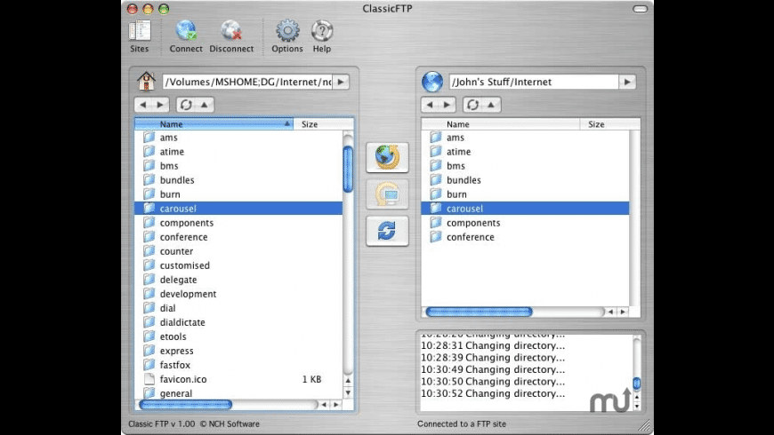This screenshot has width=774, height=435.
Task: Click log entry at 10:30:49
Action: point(493,369)
